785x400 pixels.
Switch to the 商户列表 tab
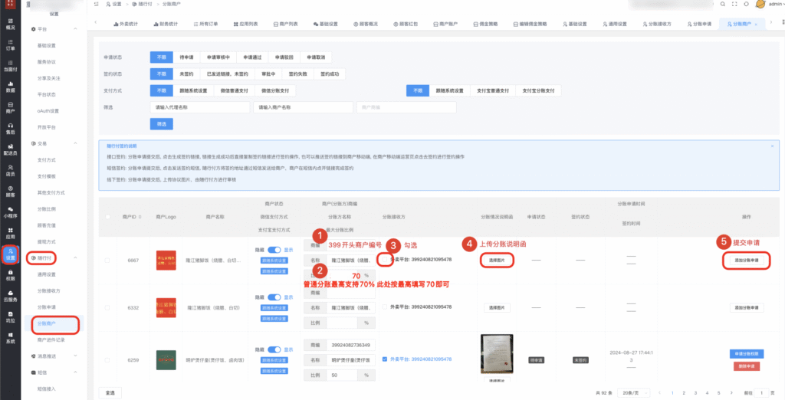tap(286, 24)
